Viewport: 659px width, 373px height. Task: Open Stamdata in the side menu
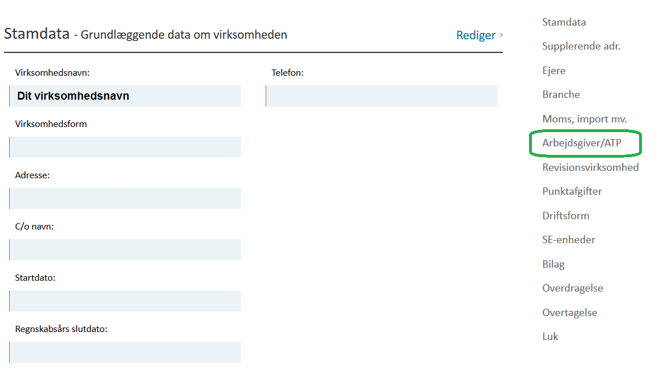pos(564,22)
